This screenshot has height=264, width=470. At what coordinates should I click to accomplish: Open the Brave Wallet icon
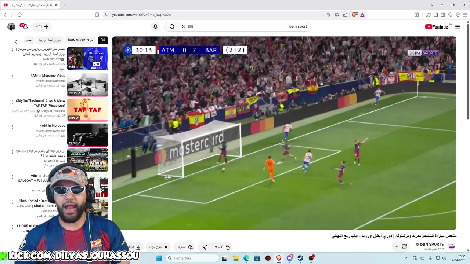pos(443,15)
